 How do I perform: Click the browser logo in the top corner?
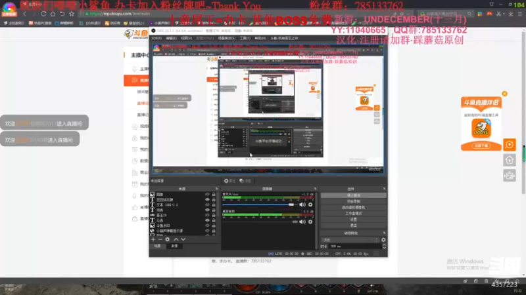(x=9, y=9)
